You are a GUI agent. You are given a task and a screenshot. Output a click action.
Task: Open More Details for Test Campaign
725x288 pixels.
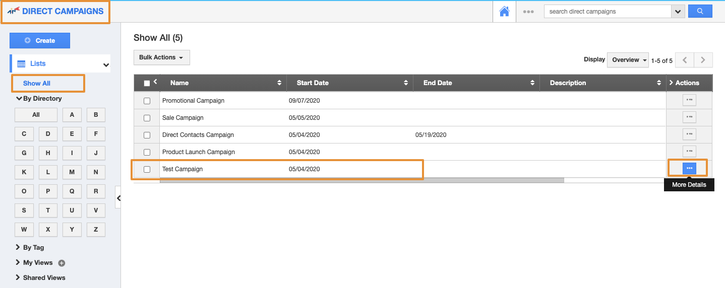click(689, 168)
